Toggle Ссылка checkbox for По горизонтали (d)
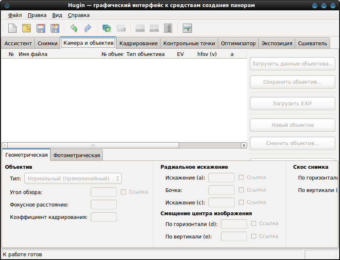This screenshot has width=340, height=260. coord(253,224)
